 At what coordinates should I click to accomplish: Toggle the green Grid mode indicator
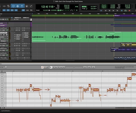click(84, 7)
